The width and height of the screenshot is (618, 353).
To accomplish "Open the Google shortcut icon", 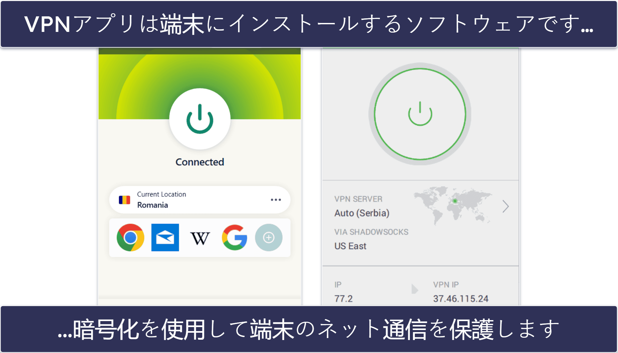I will pos(234,237).
